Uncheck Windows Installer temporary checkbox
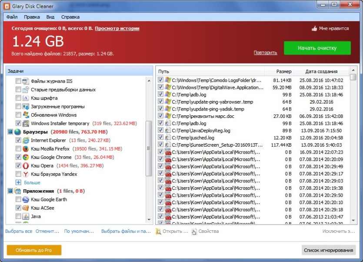 [x=18, y=123]
